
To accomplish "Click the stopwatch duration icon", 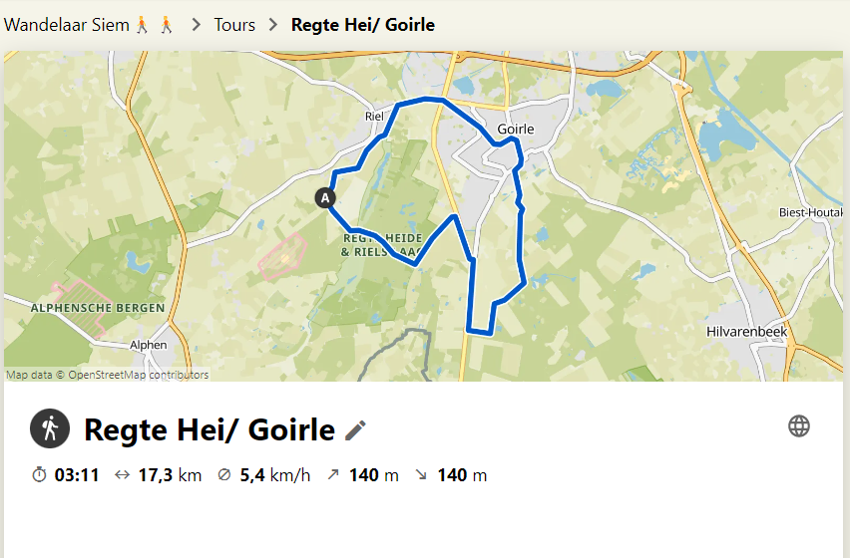I will point(40,475).
